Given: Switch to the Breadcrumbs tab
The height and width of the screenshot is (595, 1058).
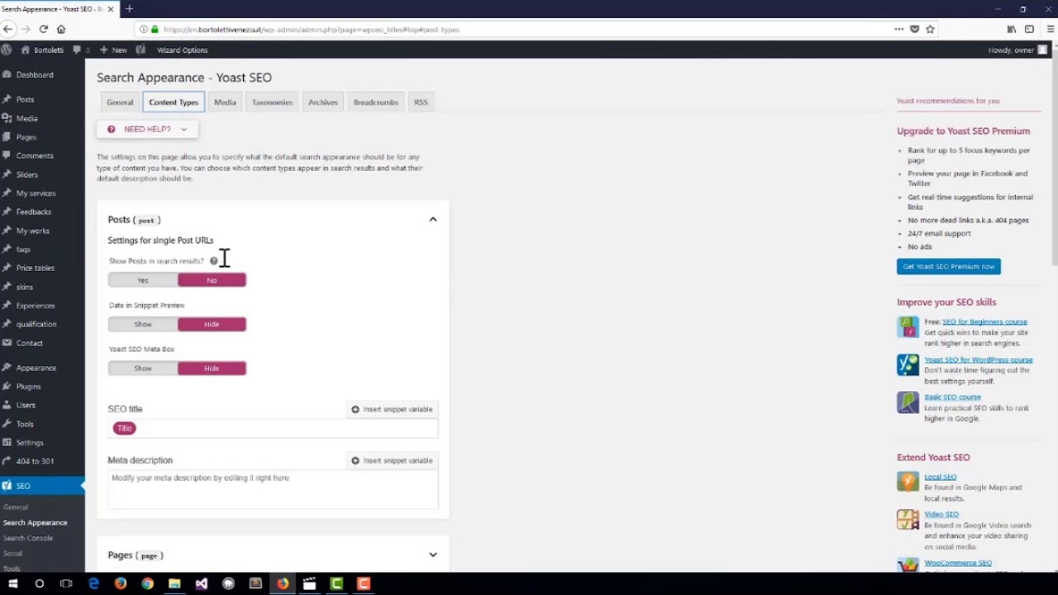Looking at the screenshot, I should click(x=376, y=102).
